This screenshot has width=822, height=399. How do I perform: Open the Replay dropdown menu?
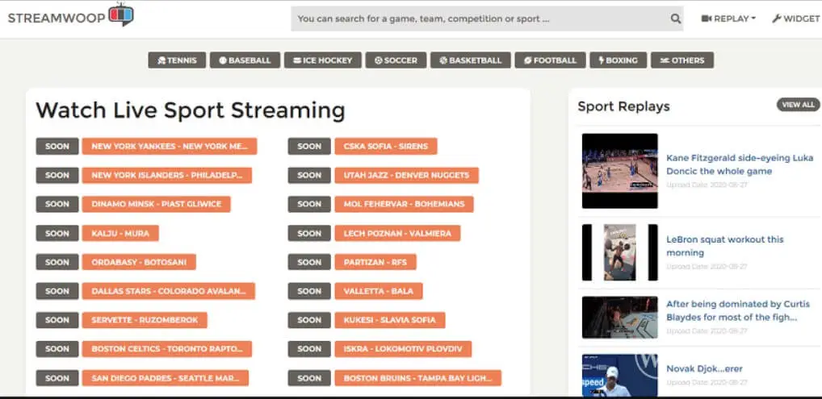728,19
